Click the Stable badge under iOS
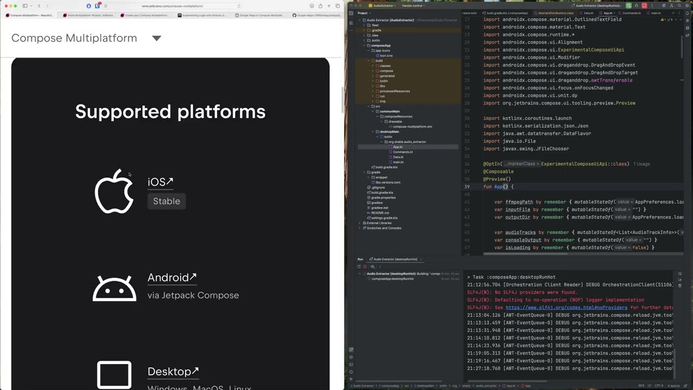This screenshot has width=693, height=390. (166, 201)
